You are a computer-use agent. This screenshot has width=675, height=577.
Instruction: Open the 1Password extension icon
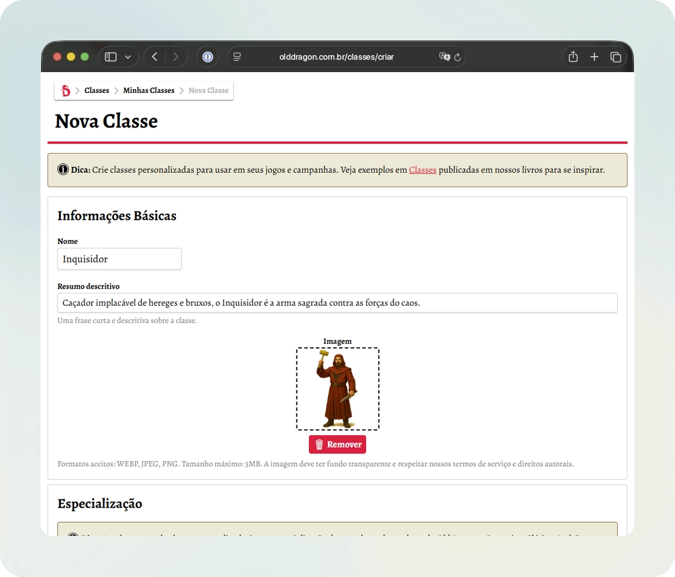point(208,57)
